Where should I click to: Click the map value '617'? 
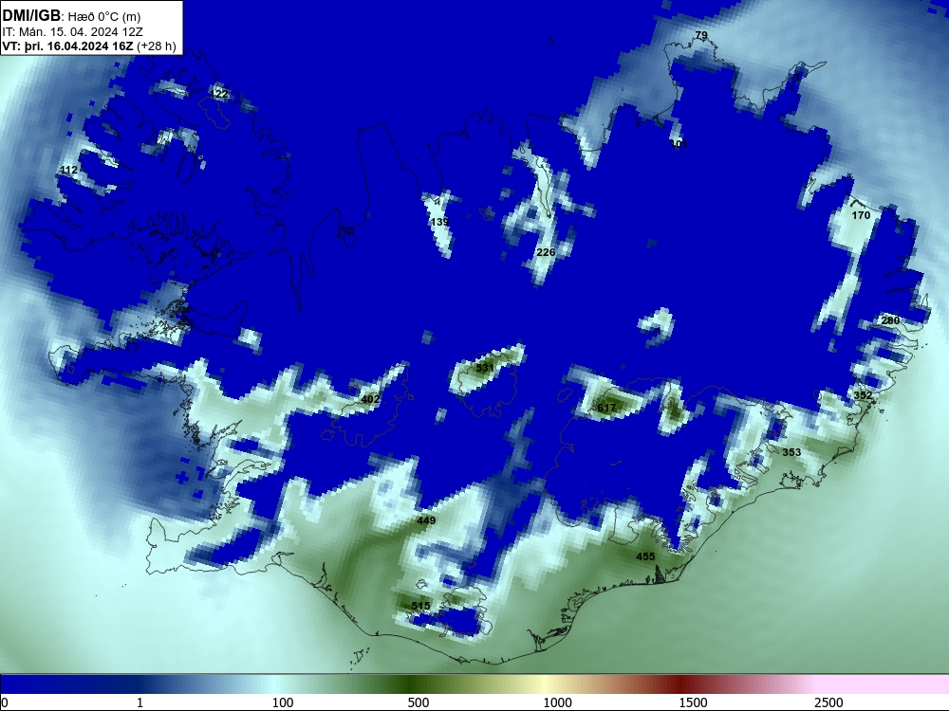pos(605,408)
